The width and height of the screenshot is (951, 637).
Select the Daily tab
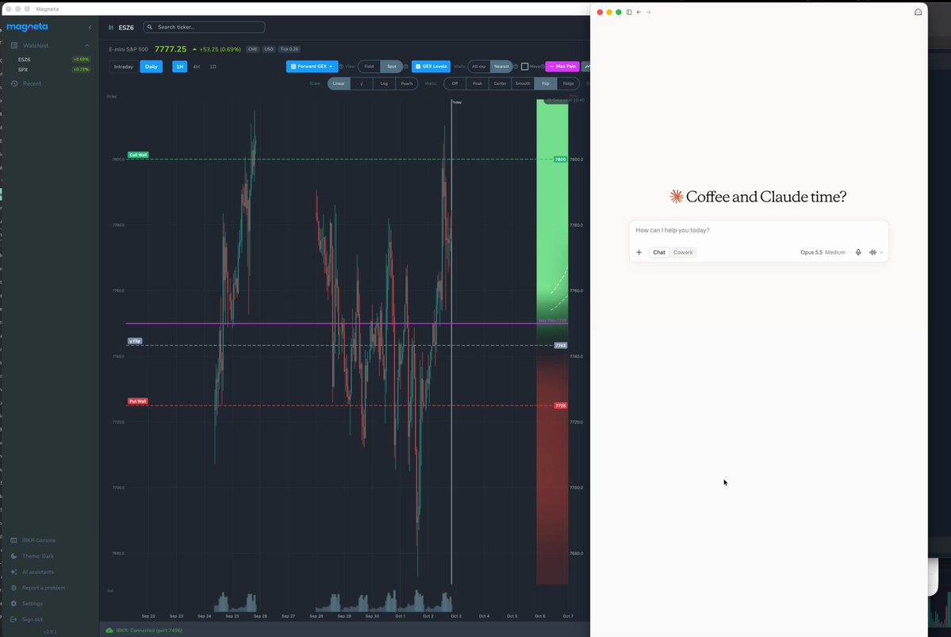[151, 67]
